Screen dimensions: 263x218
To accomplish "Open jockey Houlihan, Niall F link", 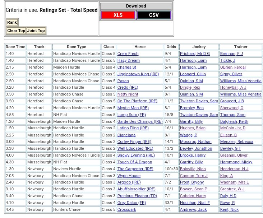I will 195,203.
